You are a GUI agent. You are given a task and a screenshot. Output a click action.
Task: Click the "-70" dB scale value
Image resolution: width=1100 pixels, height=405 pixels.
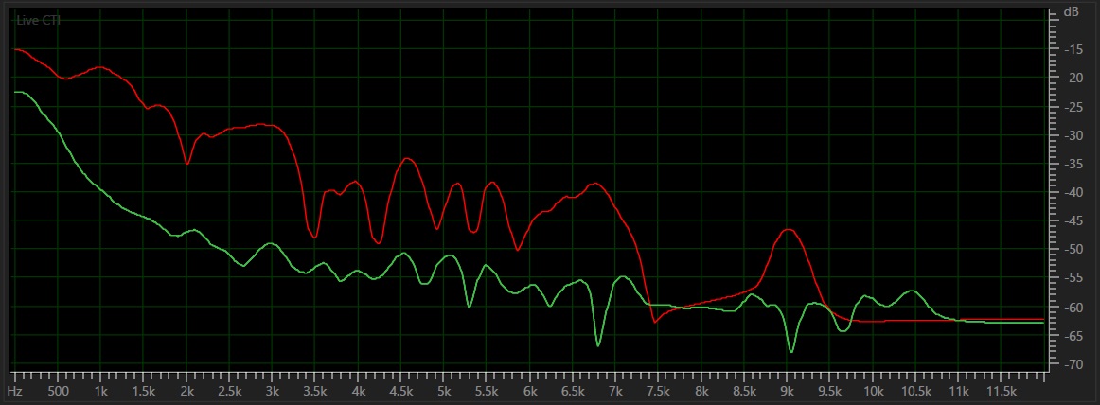1074,365
